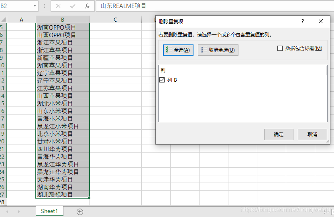Select column B header
This screenshot has height=217, width=334.
pos(63,20)
